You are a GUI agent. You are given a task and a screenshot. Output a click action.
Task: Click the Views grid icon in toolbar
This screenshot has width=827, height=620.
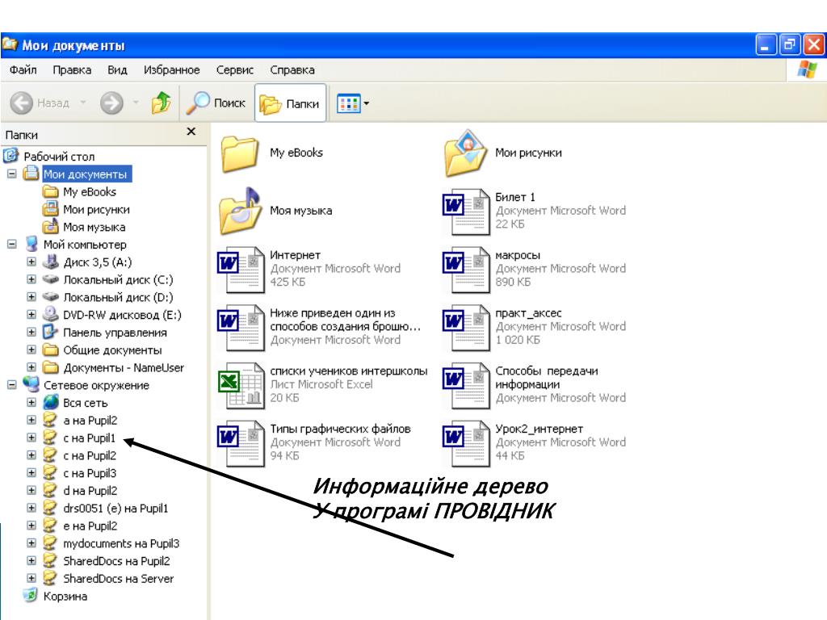click(x=349, y=103)
